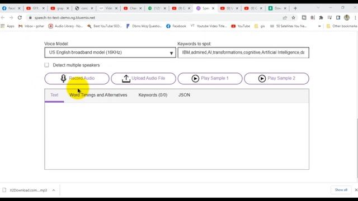Open Other bookmarks folder
This screenshot has height=201, width=358.
coord(342,26)
